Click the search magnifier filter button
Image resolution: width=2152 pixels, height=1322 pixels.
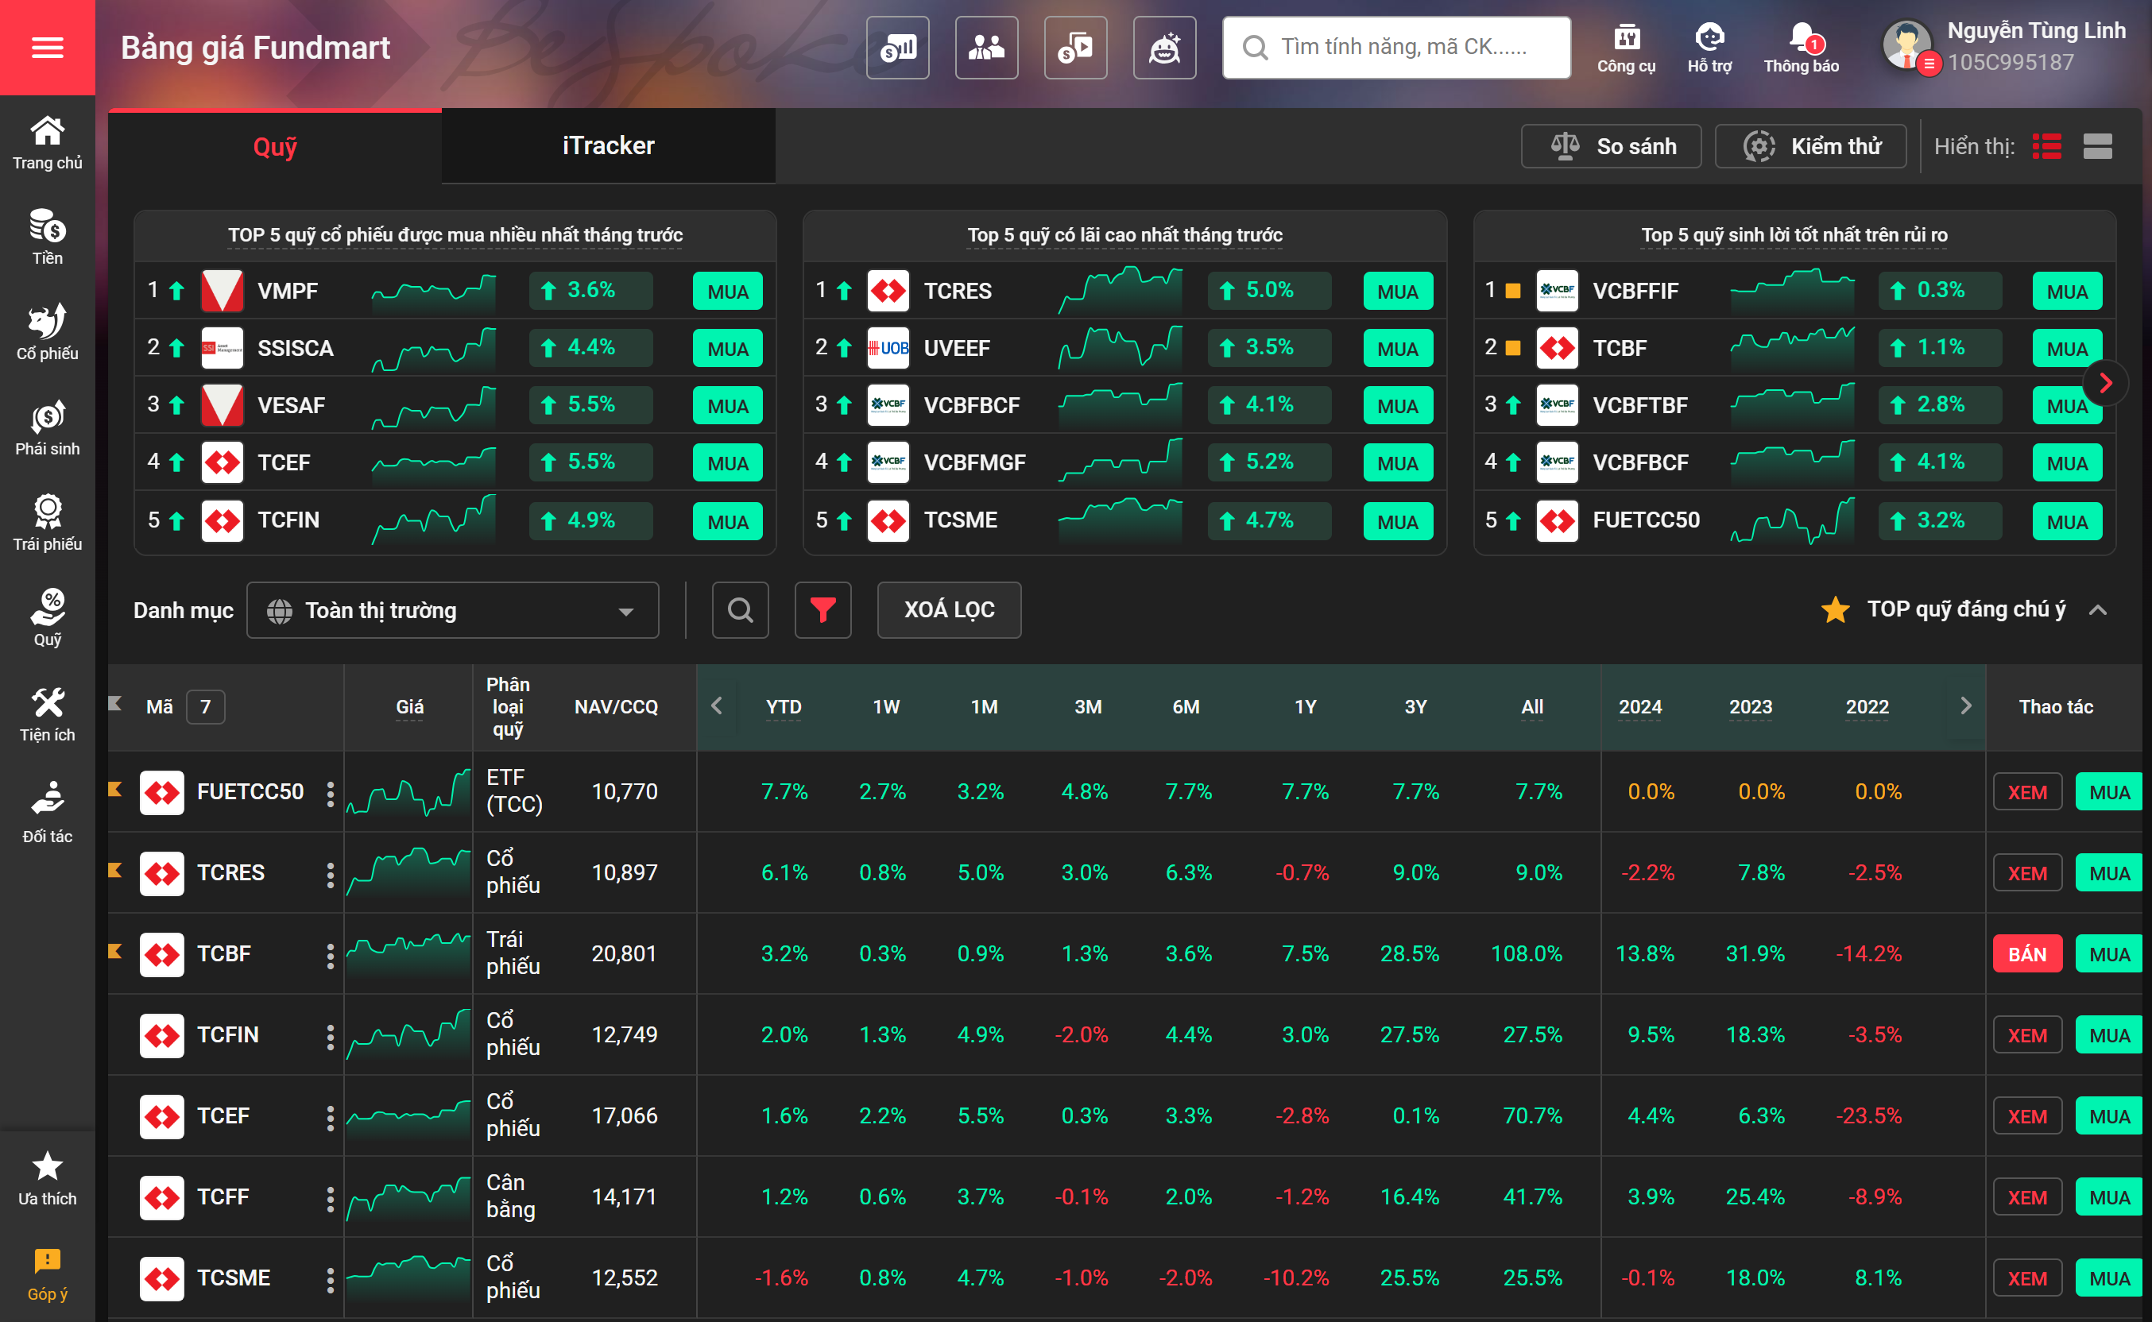point(741,609)
